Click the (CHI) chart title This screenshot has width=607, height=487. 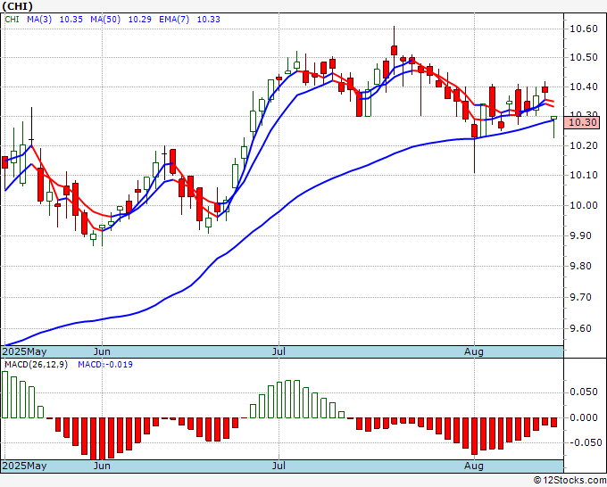(18, 6)
